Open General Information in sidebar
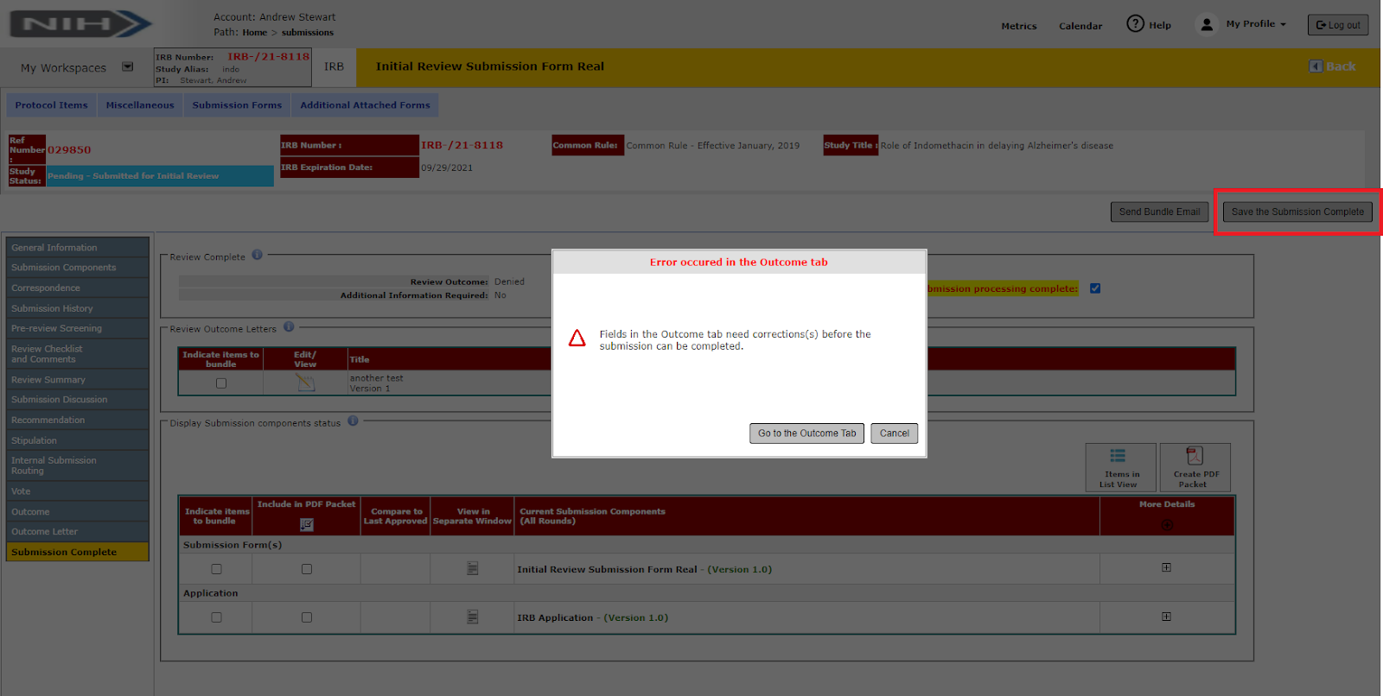Viewport: 1383px width, 696px height. [78, 247]
